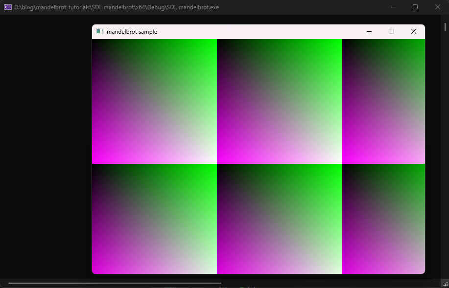
Task: Click the center of the top-middle gradient tile
Action: 279,101
